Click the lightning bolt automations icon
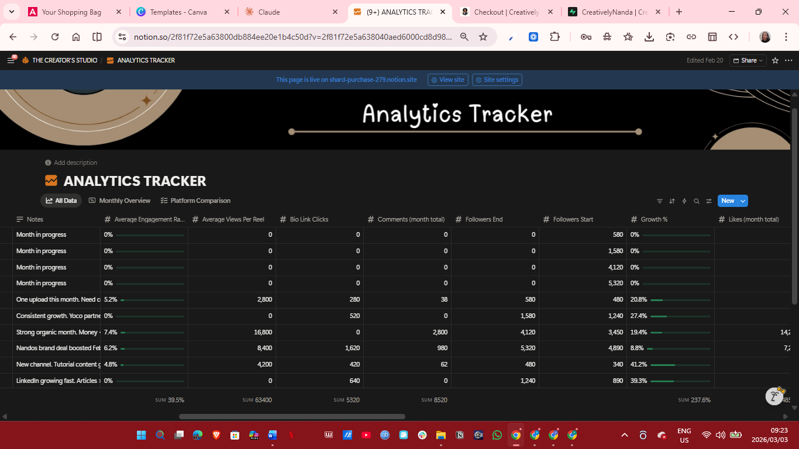This screenshot has height=449, width=799. tap(684, 201)
